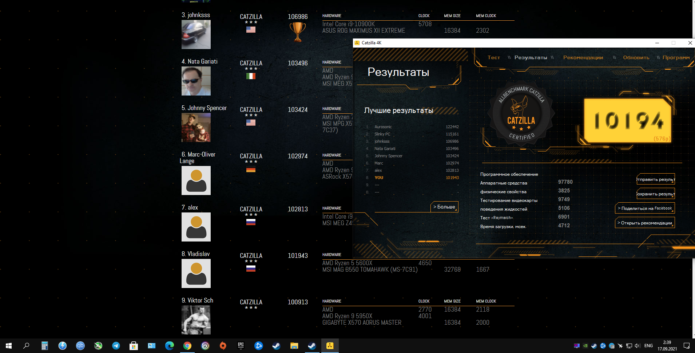Switch to Google Chrome in the taskbar
The height and width of the screenshot is (353, 695).
[x=187, y=346]
